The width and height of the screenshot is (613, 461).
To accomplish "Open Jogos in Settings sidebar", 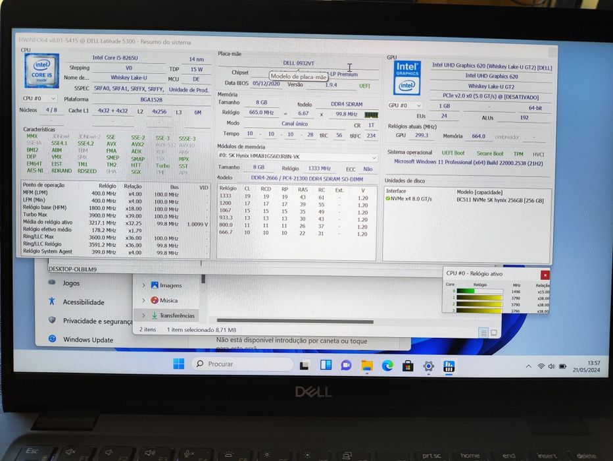I will [71, 283].
